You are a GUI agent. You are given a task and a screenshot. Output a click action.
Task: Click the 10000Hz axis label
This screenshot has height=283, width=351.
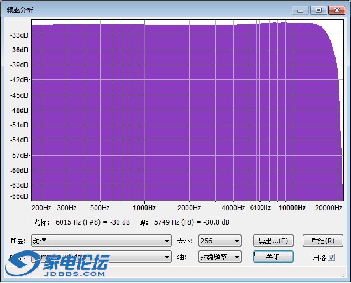pyautogui.click(x=292, y=208)
